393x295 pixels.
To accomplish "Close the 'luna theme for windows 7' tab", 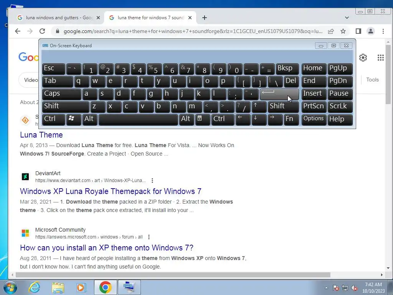I will click(x=190, y=18).
